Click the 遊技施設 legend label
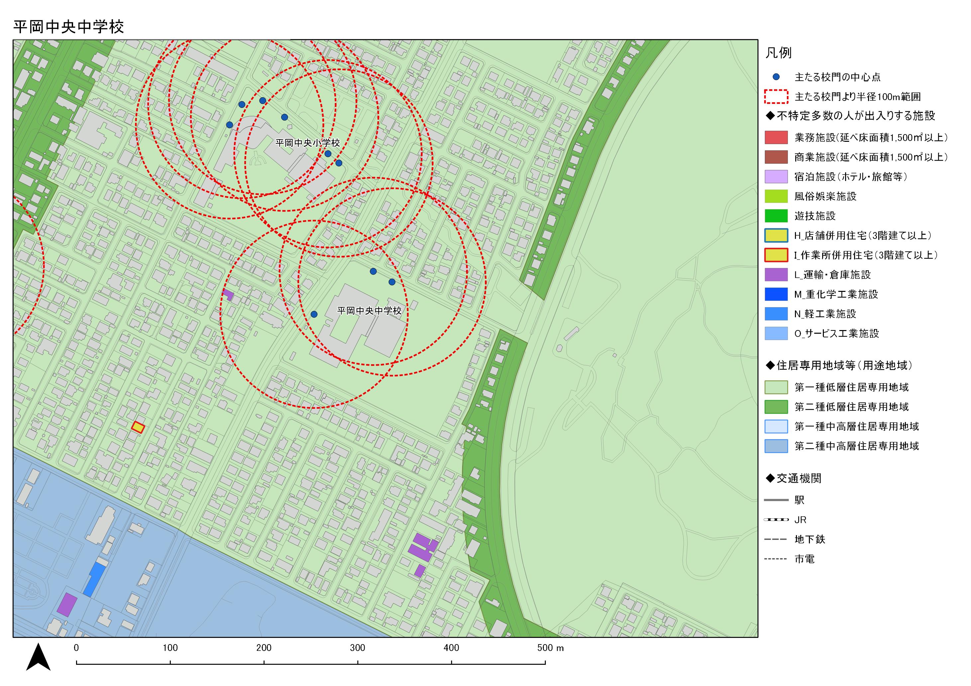 [x=815, y=216]
